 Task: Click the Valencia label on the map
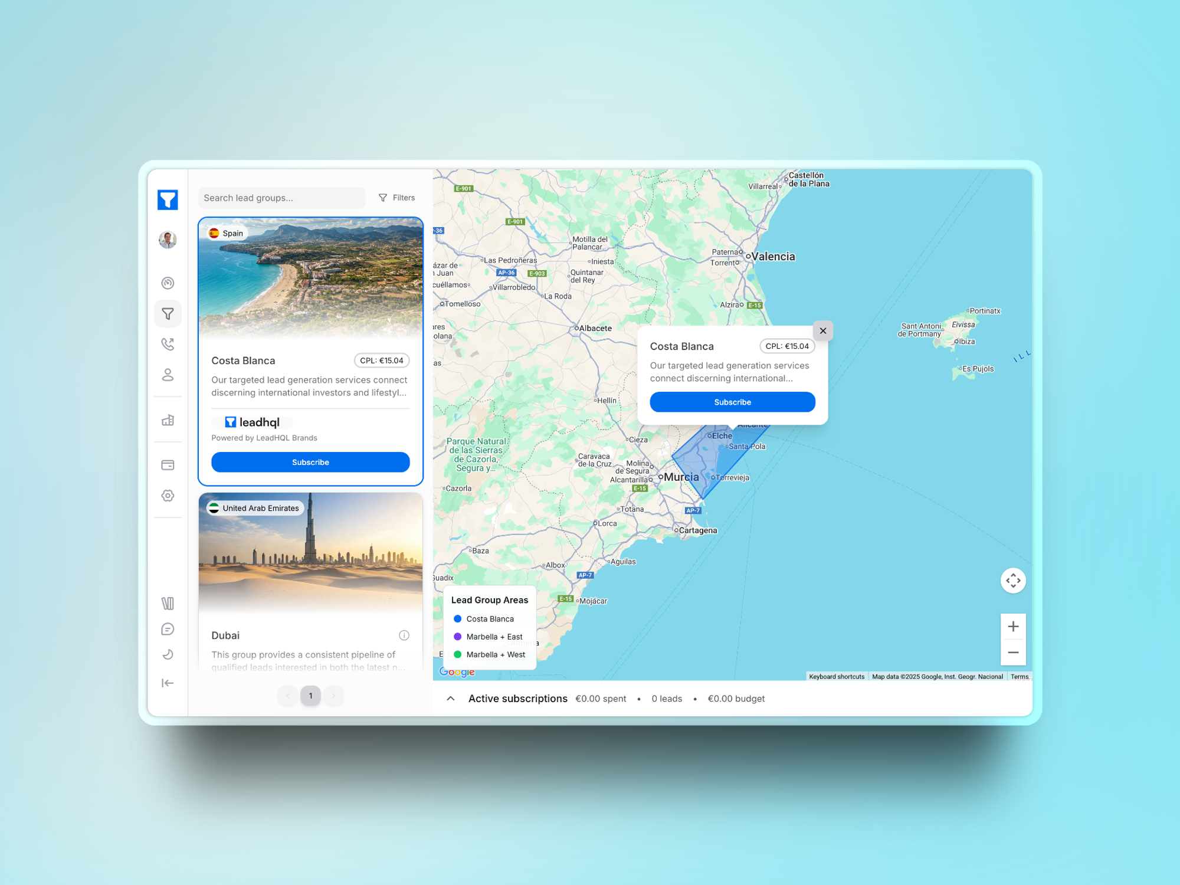tap(773, 256)
